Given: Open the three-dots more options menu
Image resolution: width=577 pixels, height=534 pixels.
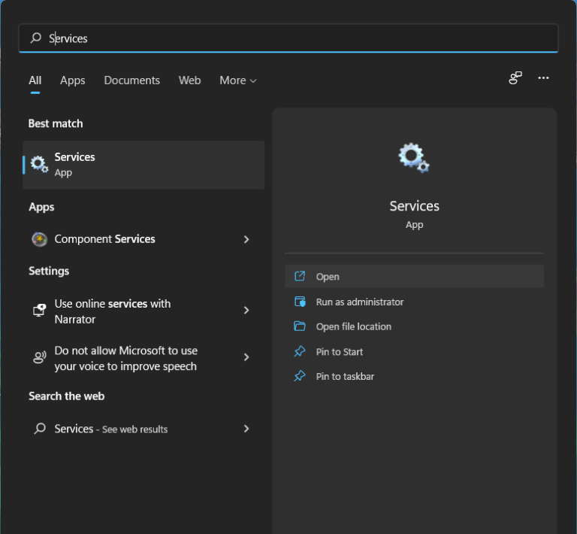Looking at the screenshot, I should click(x=544, y=78).
